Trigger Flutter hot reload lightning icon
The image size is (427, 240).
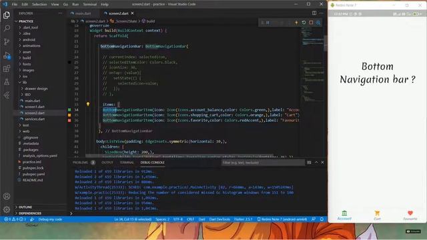click(296, 23)
